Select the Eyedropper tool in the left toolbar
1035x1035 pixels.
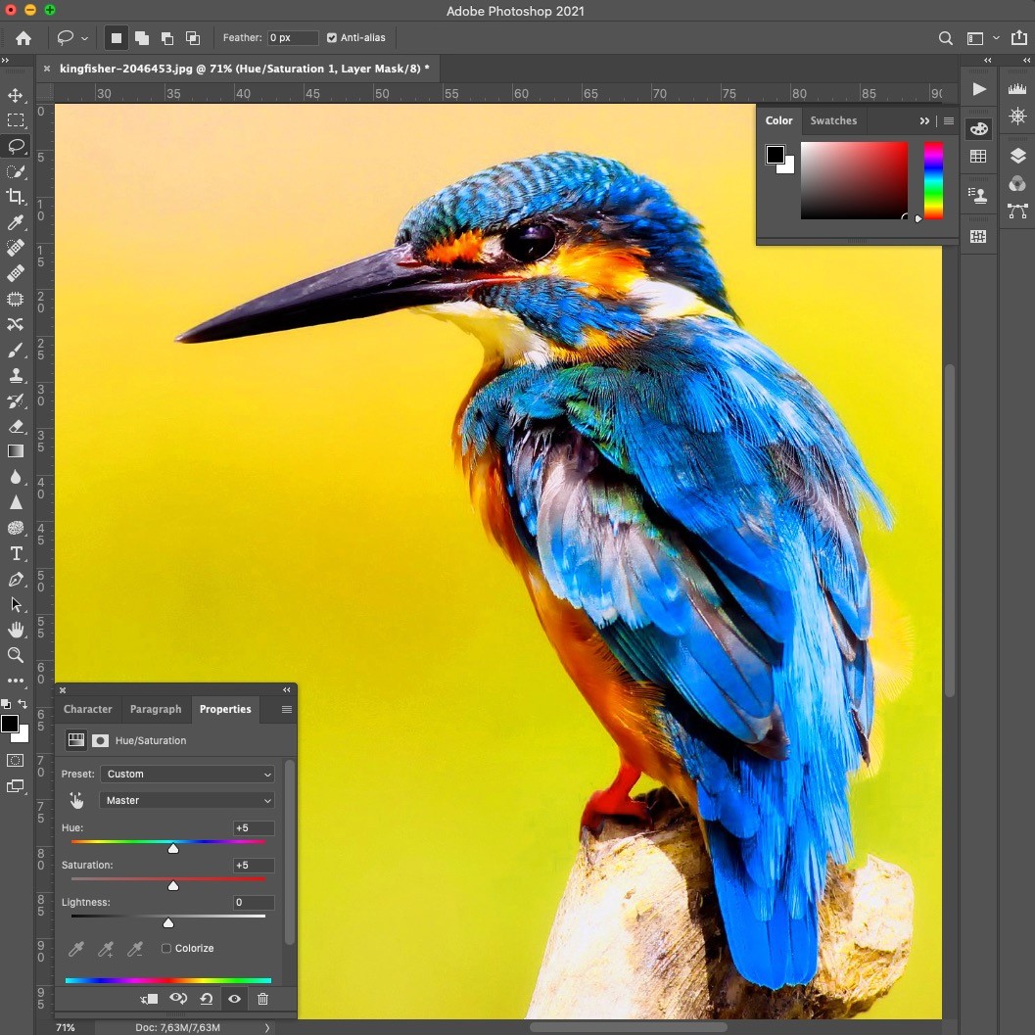coord(16,222)
